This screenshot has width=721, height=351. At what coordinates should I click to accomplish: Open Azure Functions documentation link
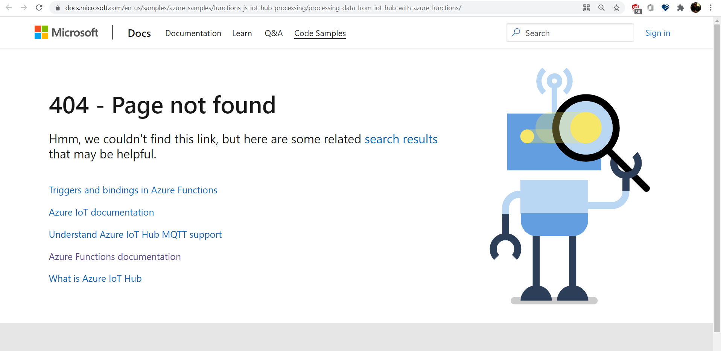pos(115,257)
